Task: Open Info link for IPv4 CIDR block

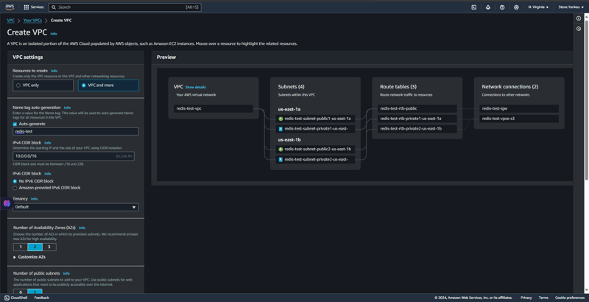Action: coord(47,143)
